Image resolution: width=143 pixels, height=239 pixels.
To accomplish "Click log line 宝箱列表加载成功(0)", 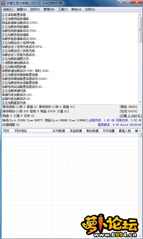I will pos(18,99).
